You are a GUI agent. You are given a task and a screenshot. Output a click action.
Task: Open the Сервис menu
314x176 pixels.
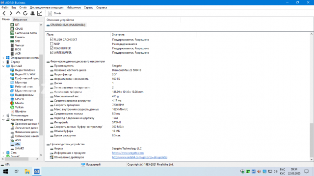(88, 8)
